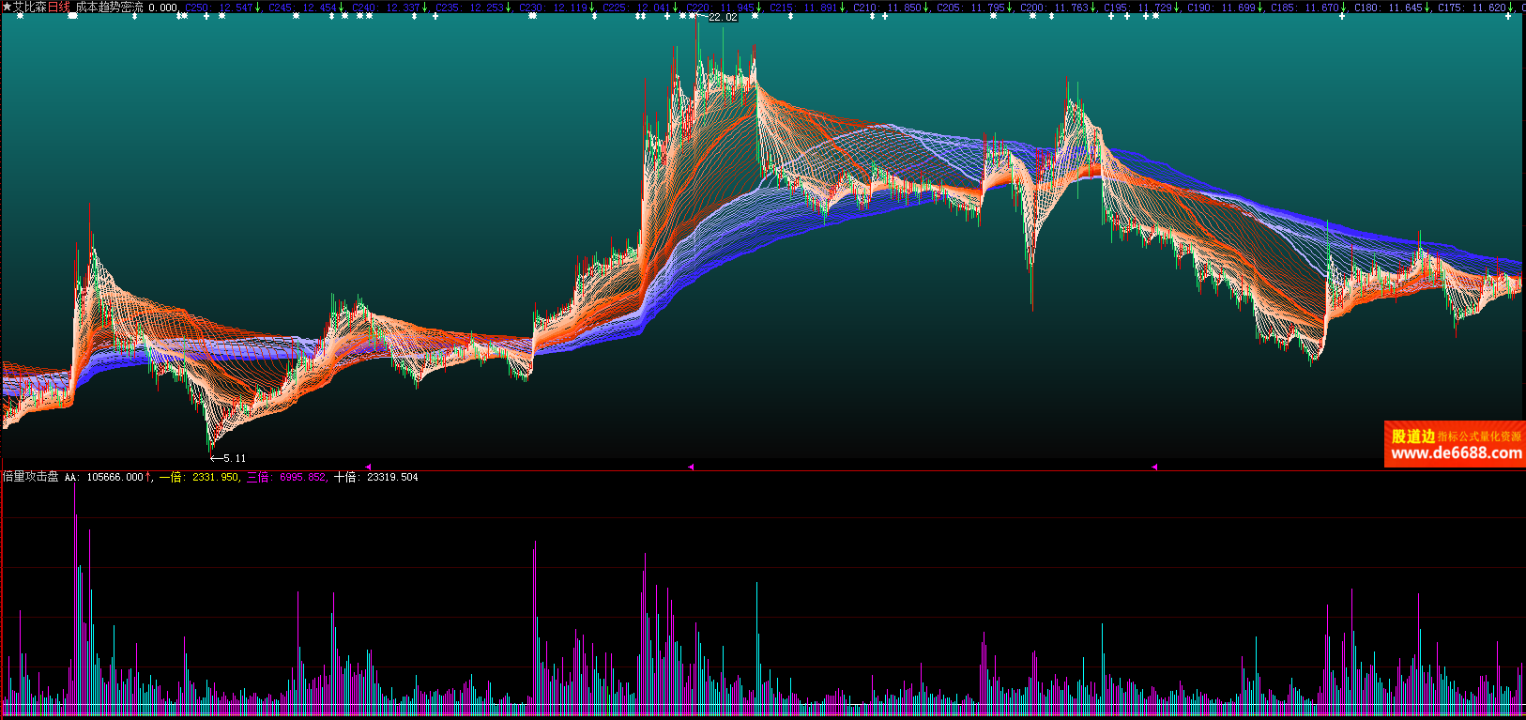
Task: Click the white 十倍 value label
Action: (x=375, y=477)
